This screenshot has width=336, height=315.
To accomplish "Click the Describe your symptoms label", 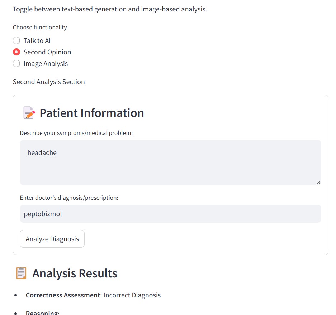I will click(76, 133).
